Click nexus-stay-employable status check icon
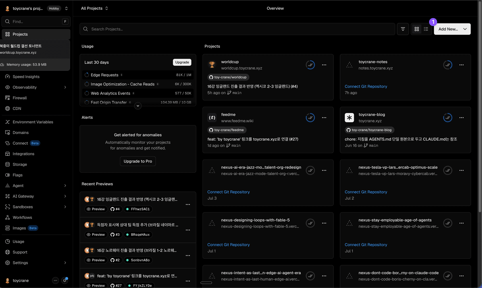Viewport: 482px width, 288px height. pos(448,223)
